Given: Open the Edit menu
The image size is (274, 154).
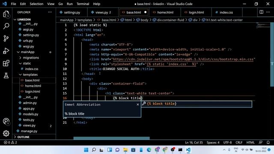Looking at the screenshot, I should click(x=23, y=4).
